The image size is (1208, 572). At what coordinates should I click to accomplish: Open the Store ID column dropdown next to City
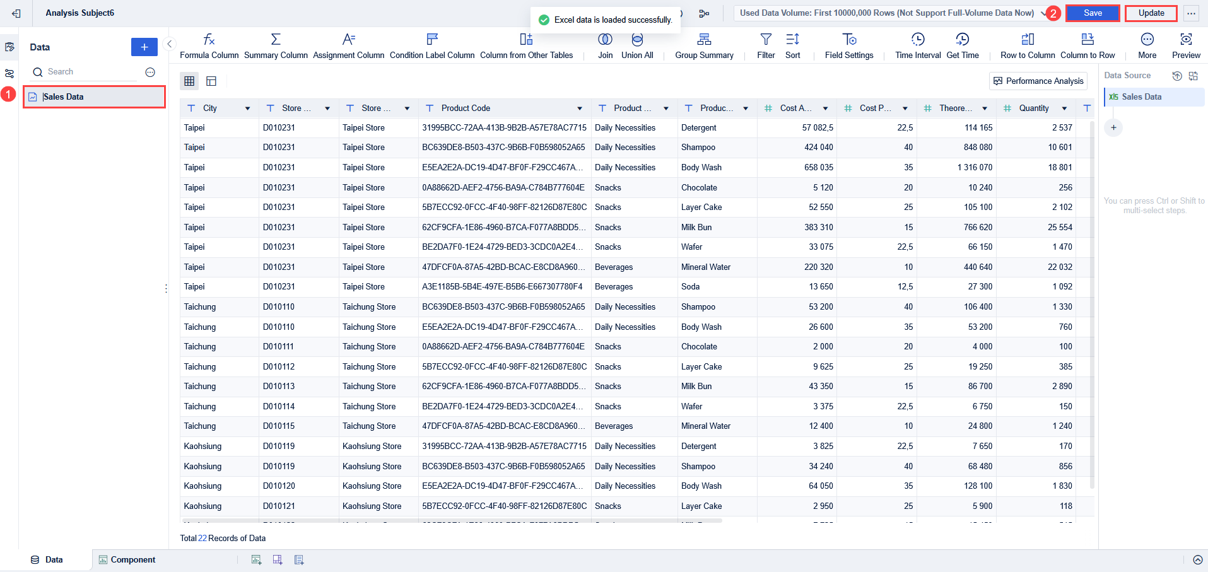(327, 108)
